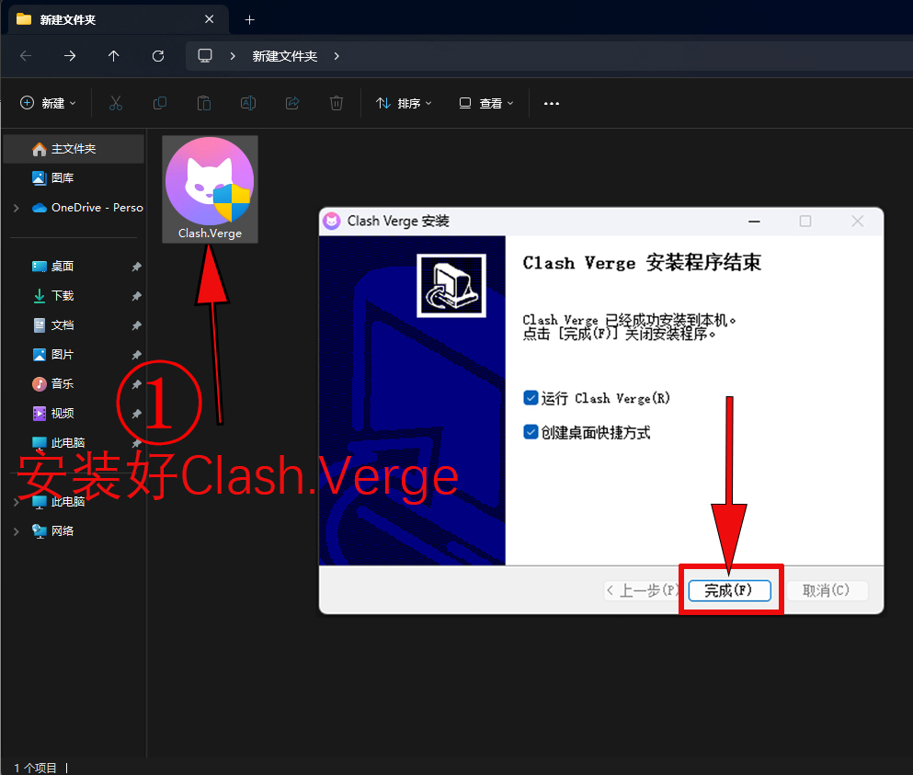Refresh the folder view
Viewport: 913px width, 775px height.
coord(158,56)
